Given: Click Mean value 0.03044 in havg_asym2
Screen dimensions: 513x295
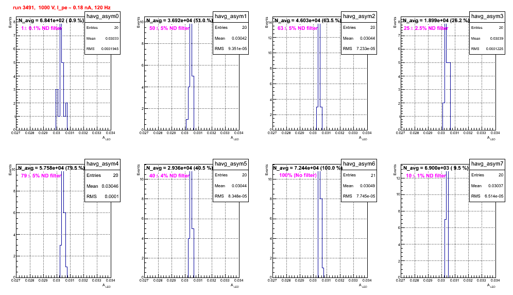Looking at the screenshot, I should click(367, 38).
